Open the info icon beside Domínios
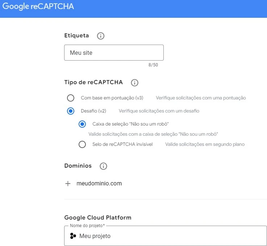Screen dimensions: 267x246 click(x=103, y=166)
